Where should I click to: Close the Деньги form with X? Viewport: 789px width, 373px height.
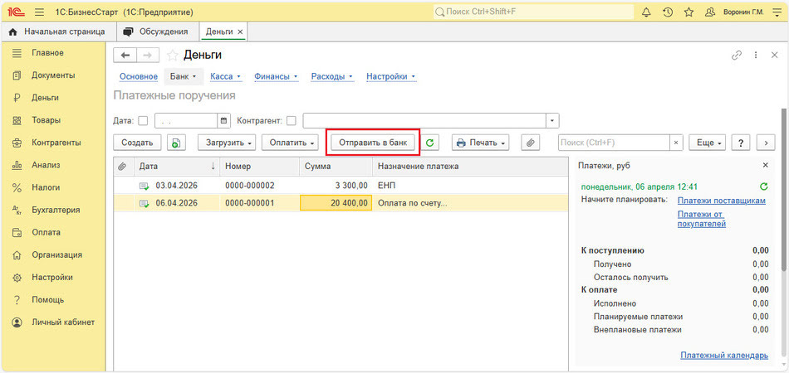(x=774, y=56)
